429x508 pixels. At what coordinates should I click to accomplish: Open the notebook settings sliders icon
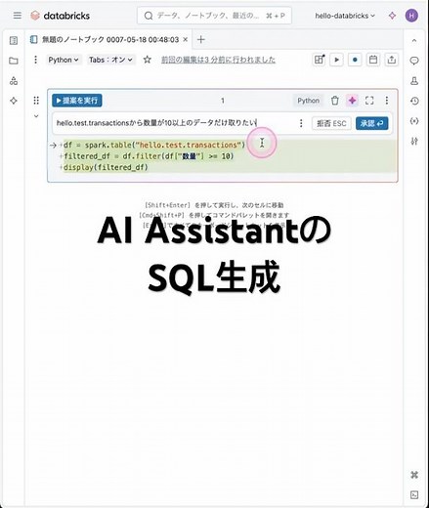[414, 141]
